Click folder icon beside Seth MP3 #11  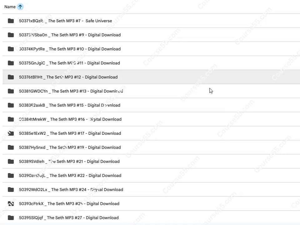pos(11,63)
